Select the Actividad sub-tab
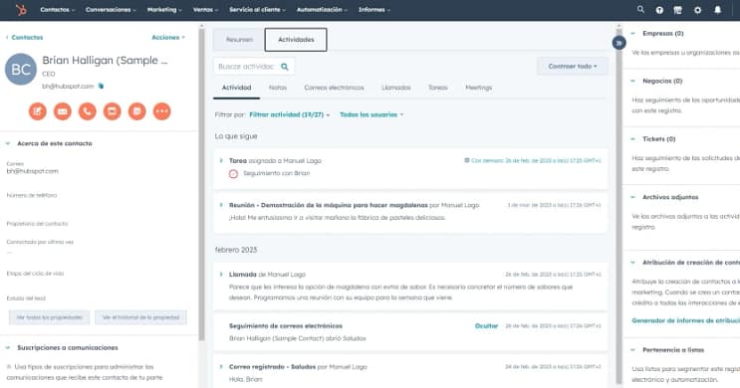 tap(236, 88)
